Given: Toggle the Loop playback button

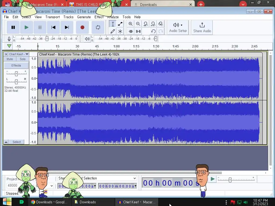Looking at the screenshot, I should (x=98, y=27).
